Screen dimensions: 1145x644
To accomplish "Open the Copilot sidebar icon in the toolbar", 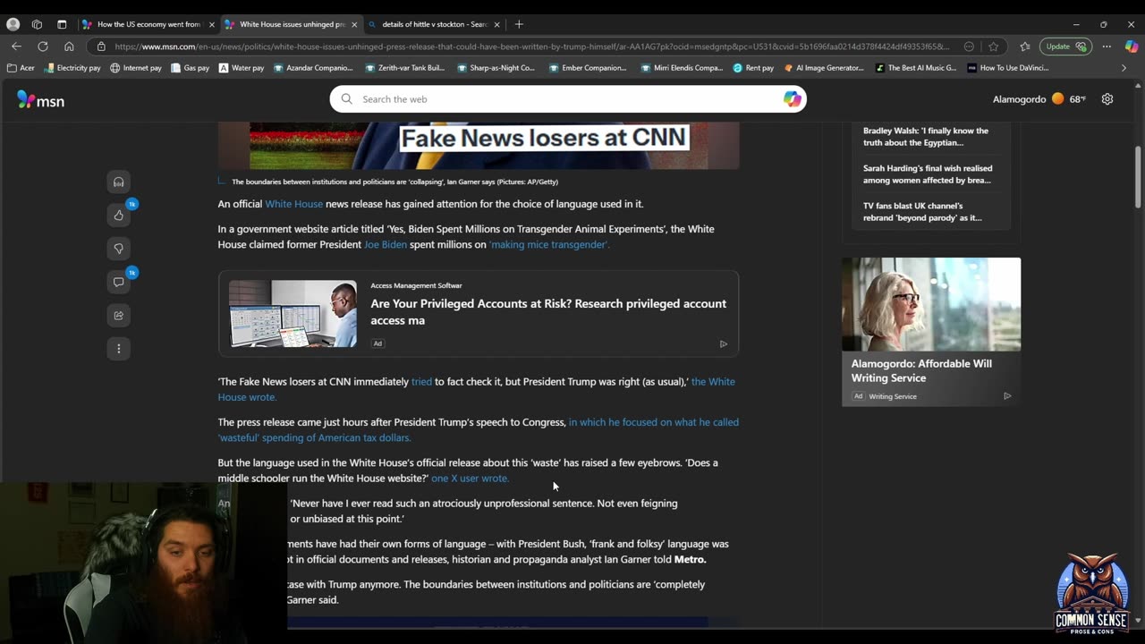I will click(x=1131, y=47).
